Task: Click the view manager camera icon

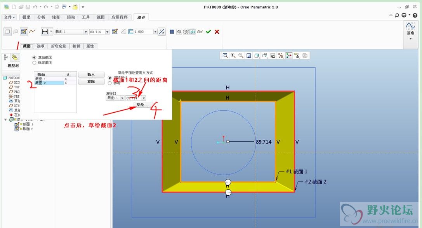Action: [273, 55]
